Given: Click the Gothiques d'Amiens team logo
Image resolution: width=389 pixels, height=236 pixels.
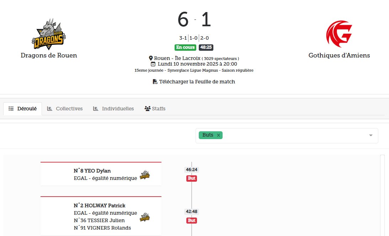Looking at the screenshot, I should click(x=339, y=34).
